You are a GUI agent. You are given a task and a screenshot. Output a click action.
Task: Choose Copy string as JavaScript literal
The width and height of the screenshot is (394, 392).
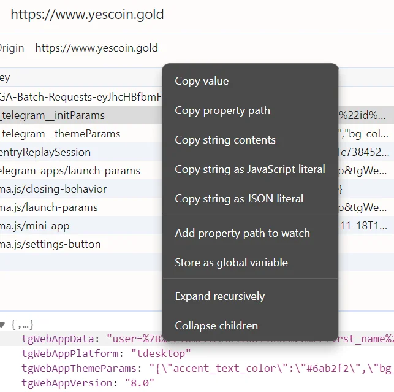tap(250, 169)
